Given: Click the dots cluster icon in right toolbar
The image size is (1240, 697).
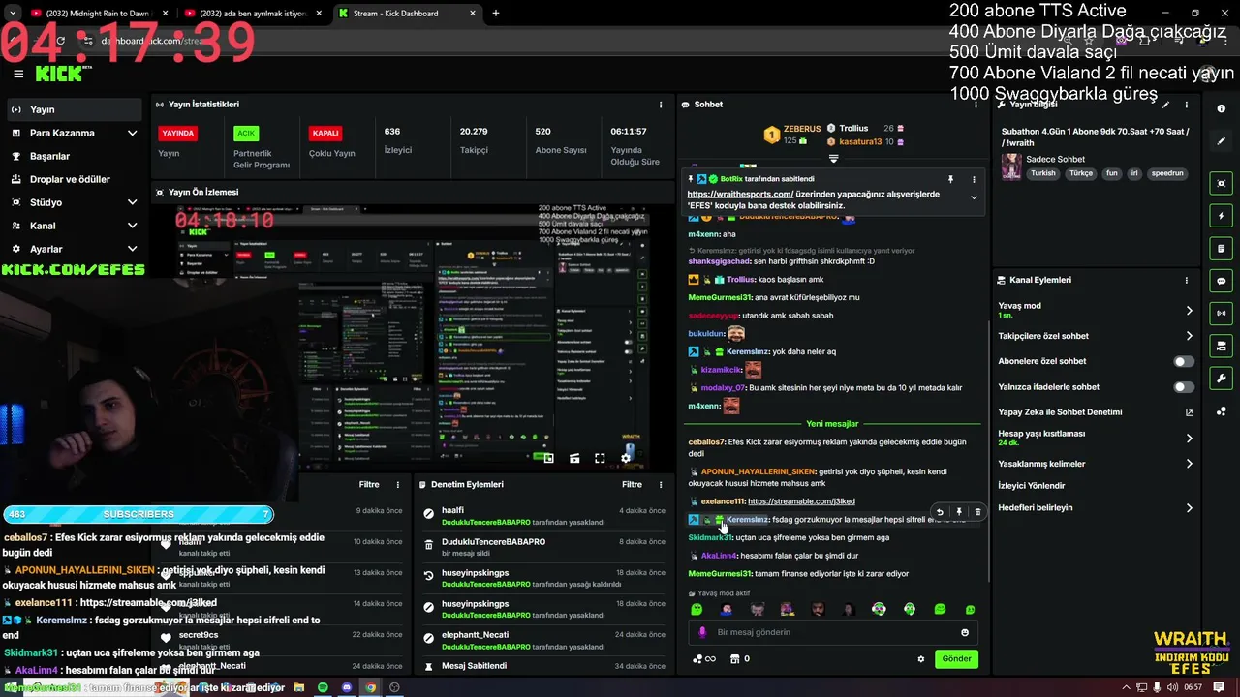Looking at the screenshot, I should click(x=1222, y=410).
